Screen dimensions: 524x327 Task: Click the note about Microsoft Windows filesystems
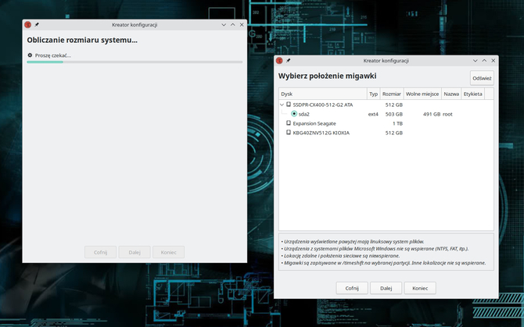(375, 249)
